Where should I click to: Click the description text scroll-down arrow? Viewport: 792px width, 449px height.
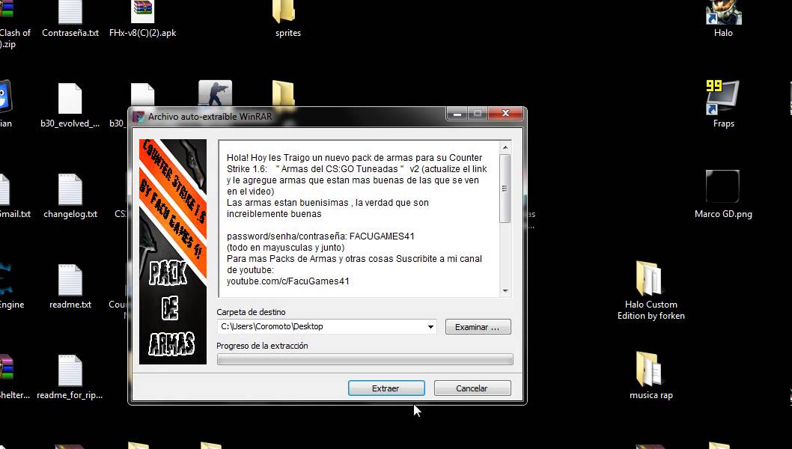tap(505, 291)
